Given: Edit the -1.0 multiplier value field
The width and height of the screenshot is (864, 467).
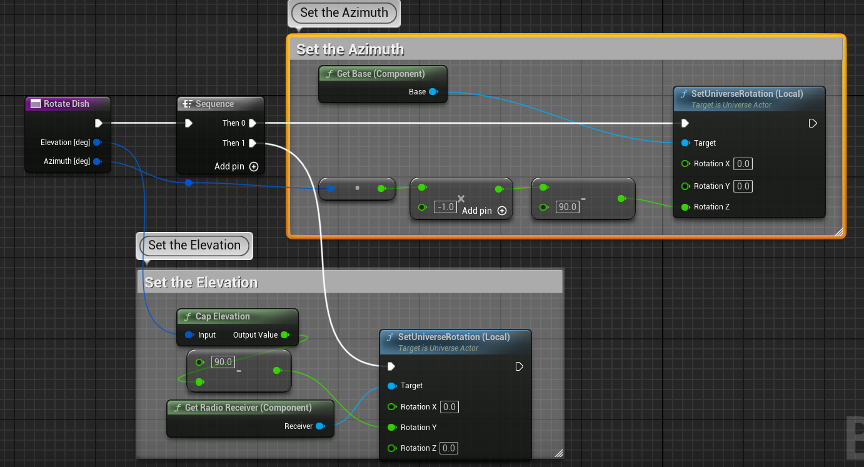Looking at the screenshot, I should point(445,207).
